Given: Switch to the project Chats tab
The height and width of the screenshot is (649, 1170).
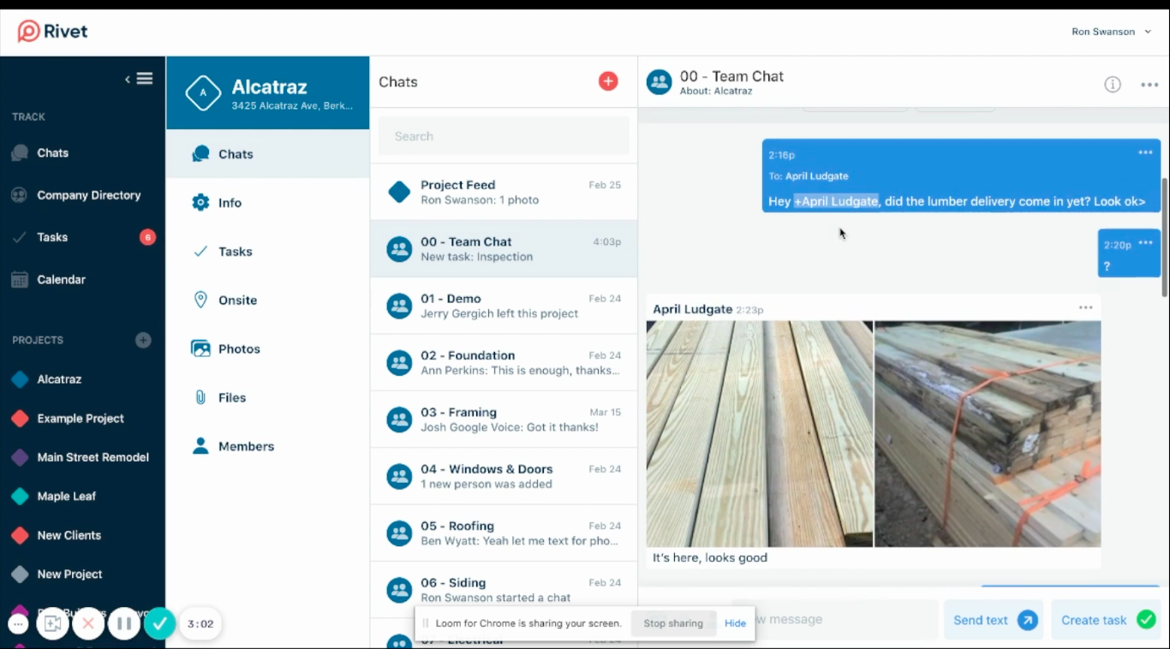Looking at the screenshot, I should coord(267,154).
